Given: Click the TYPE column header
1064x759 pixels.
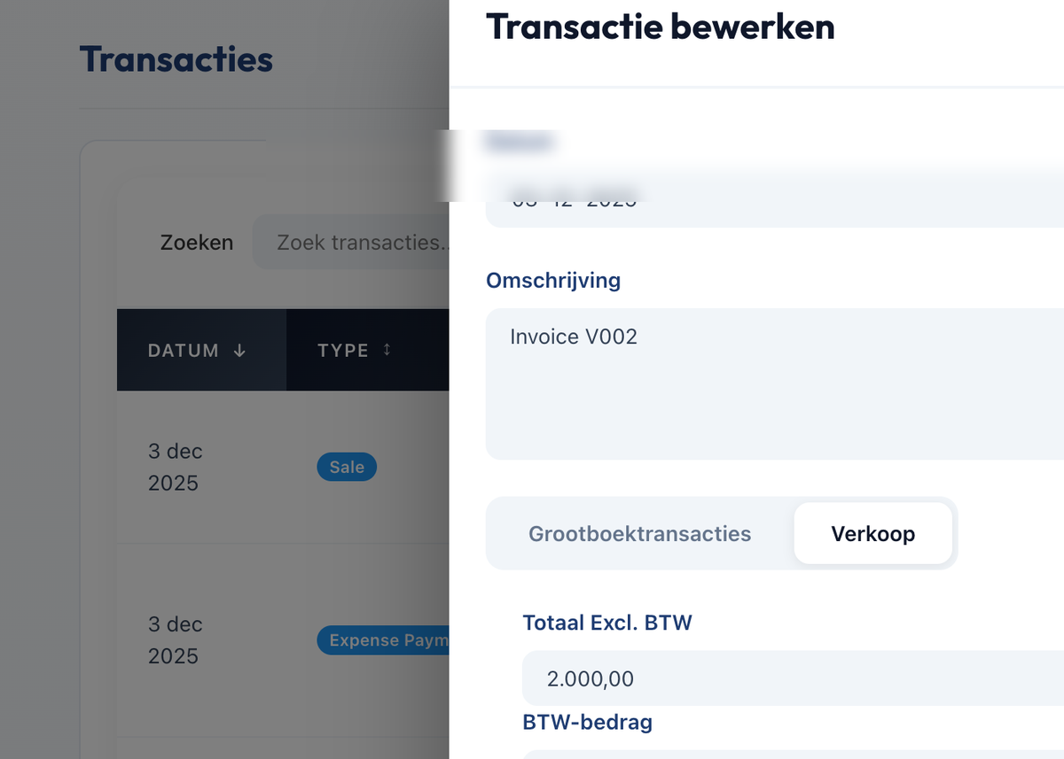Looking at the screenshot, I should click(x=344, y=350).
